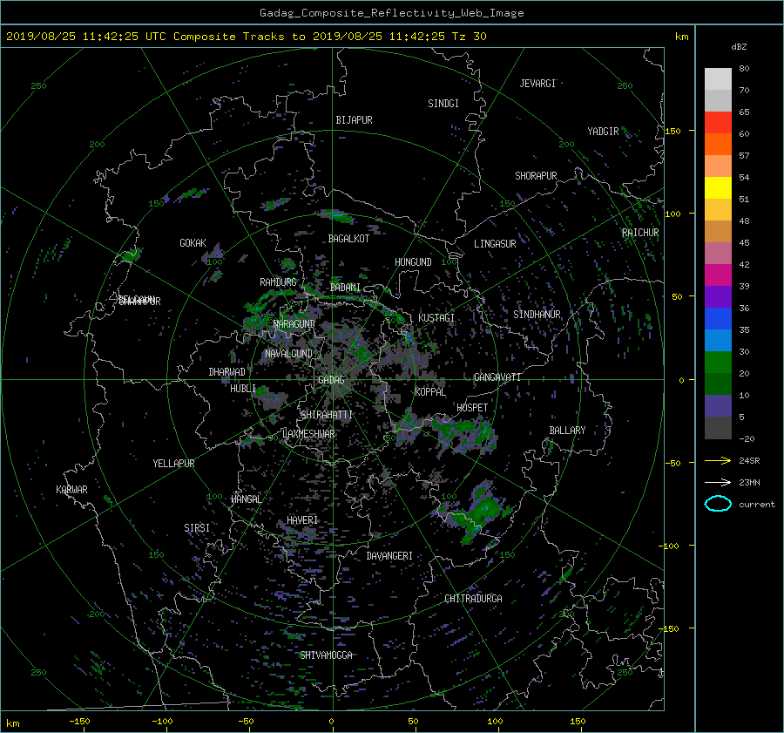The width and height of the screenshot is (784, 733).
Task: Select the orange 60 dBZ color swatch
Action: pos(718,144)
